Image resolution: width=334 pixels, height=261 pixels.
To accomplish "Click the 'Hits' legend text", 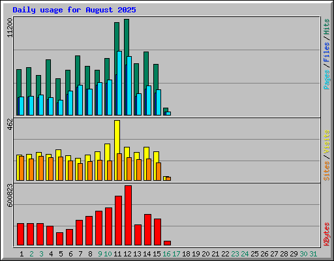I will 326,27.
